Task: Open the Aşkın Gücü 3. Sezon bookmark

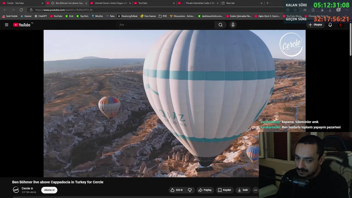Action: pos(267,16)
